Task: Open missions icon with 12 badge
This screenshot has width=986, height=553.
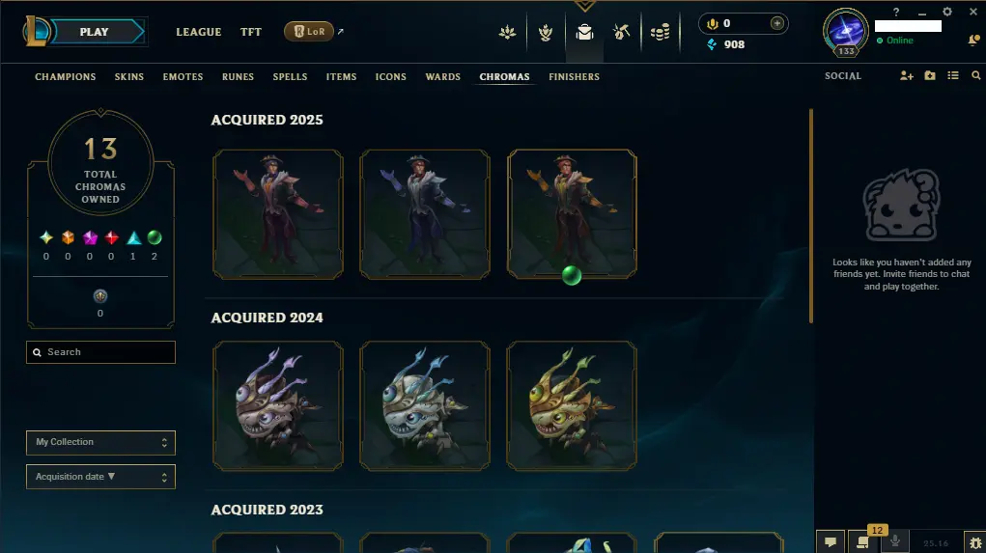Action: 862,542
